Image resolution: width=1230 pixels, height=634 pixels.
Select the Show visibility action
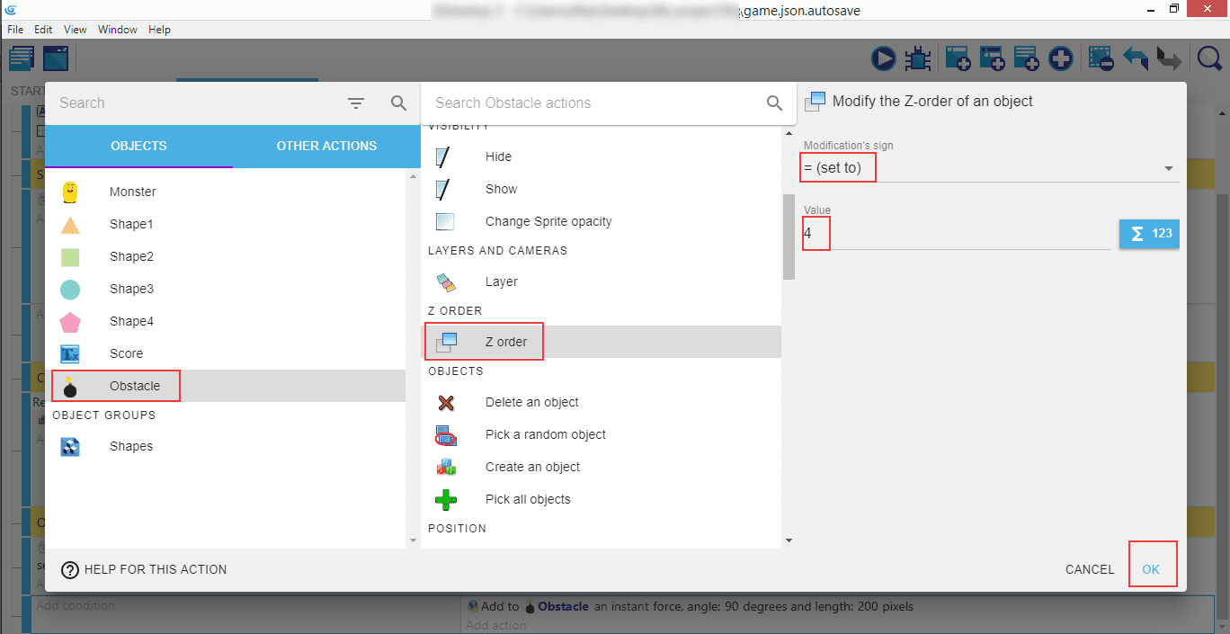pyautogui.click(x=501, y=189)
